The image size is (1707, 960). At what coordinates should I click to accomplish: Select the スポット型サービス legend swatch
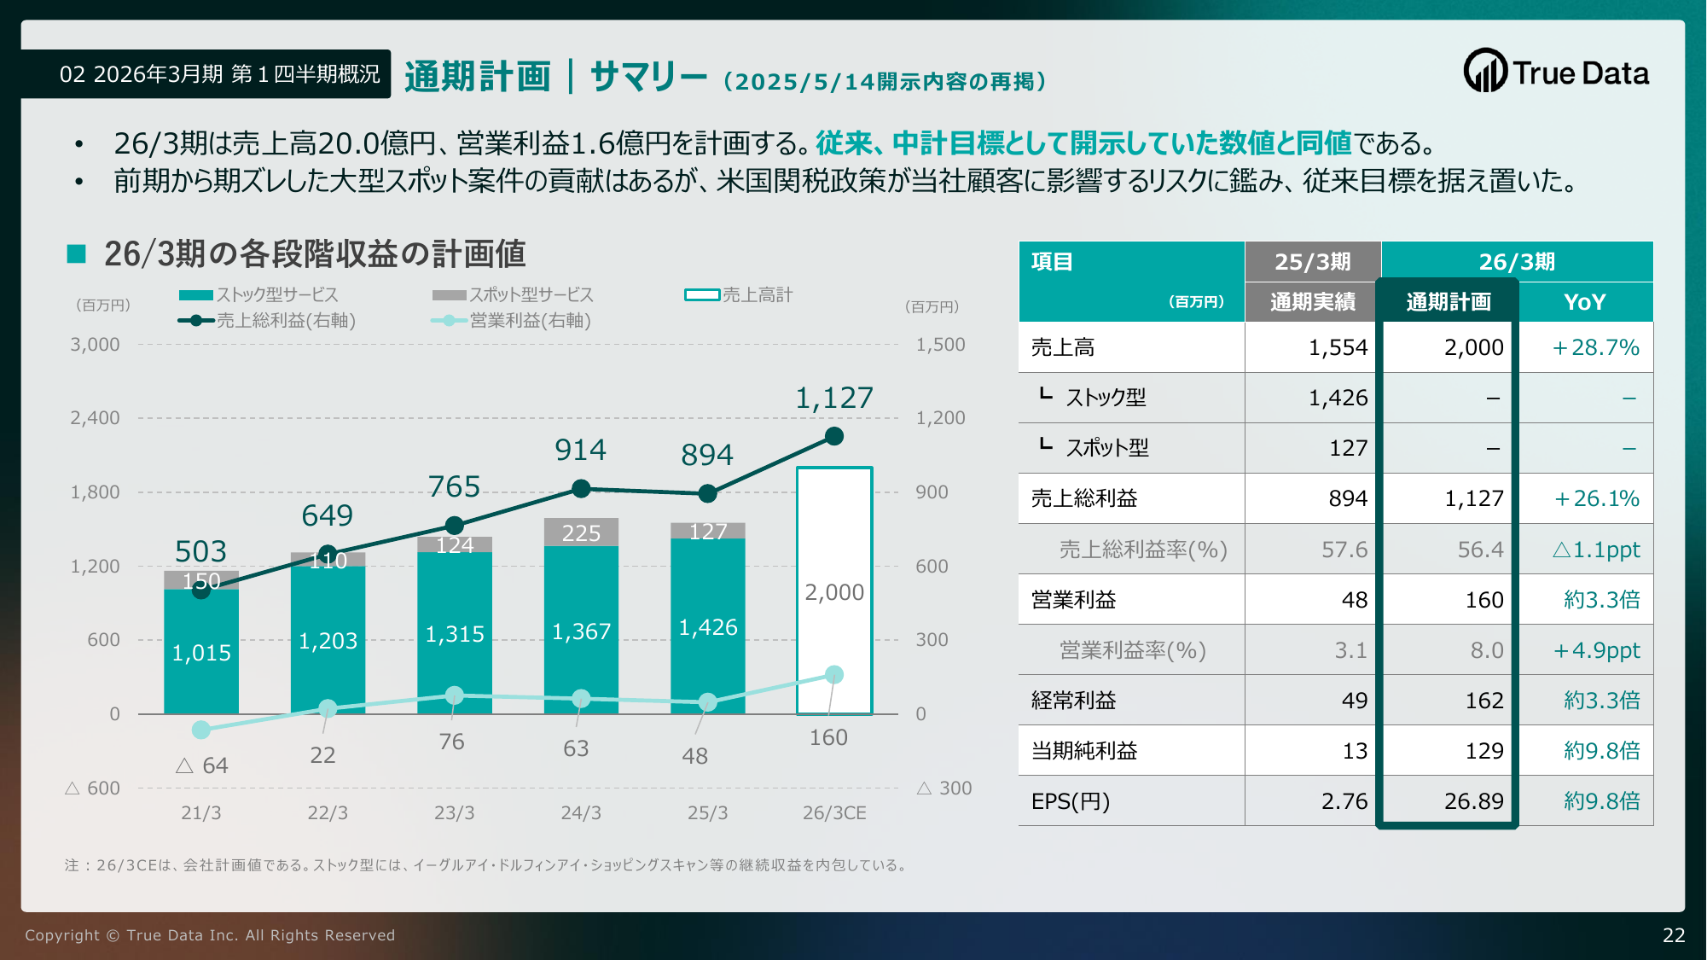[449, 295]
